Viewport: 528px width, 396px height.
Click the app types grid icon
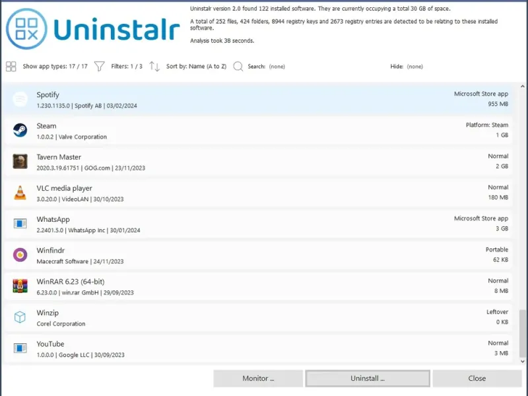coord(11,67)
